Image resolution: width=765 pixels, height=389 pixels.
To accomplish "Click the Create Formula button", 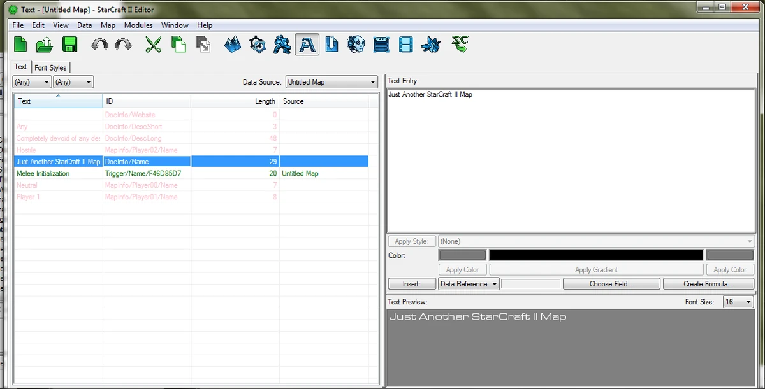I will [x=708, y=284].
